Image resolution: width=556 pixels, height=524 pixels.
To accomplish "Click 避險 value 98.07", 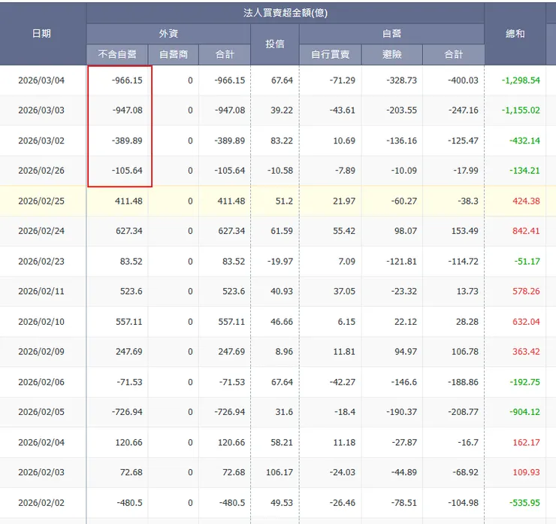I will click(x=406, y=231).
